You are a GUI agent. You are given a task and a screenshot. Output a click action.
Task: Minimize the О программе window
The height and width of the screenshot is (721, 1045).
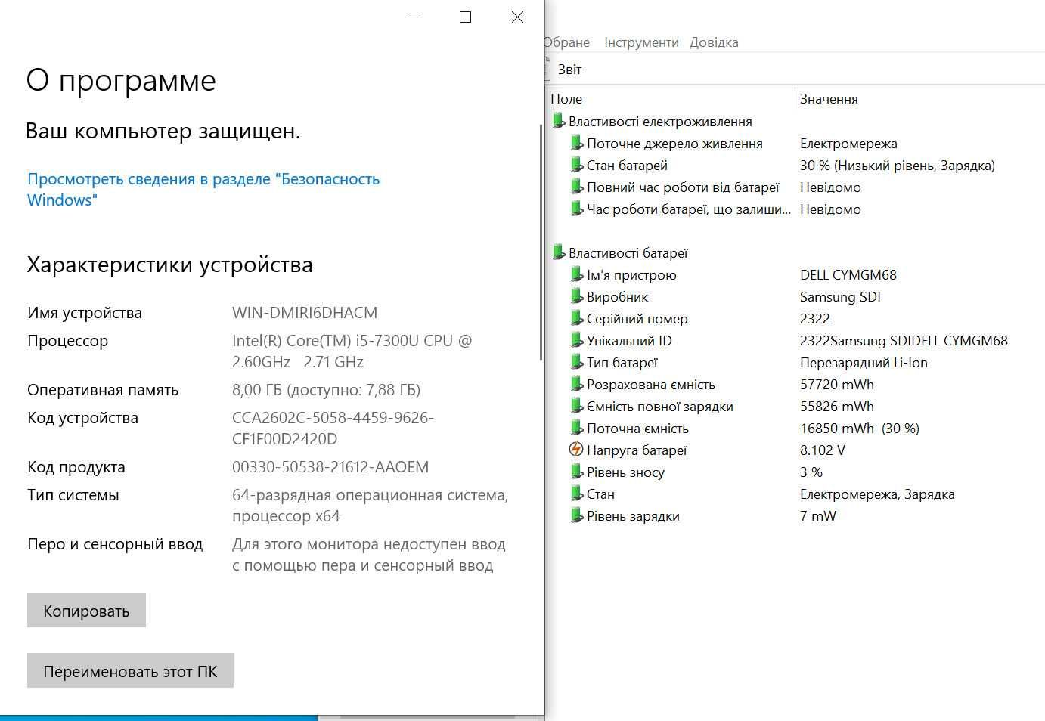pos(414,17)
